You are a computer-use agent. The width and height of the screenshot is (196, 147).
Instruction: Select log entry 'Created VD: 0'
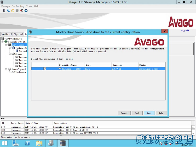[x=96, y=130]
